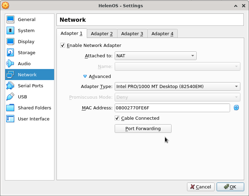Open Serial Ports connector icon
This screenshot has width=249, height=196.
click(10, 86)
